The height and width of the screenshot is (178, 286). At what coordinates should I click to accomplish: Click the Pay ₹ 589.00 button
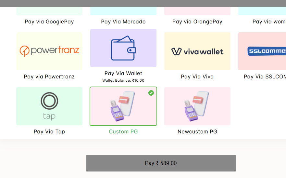161,163
